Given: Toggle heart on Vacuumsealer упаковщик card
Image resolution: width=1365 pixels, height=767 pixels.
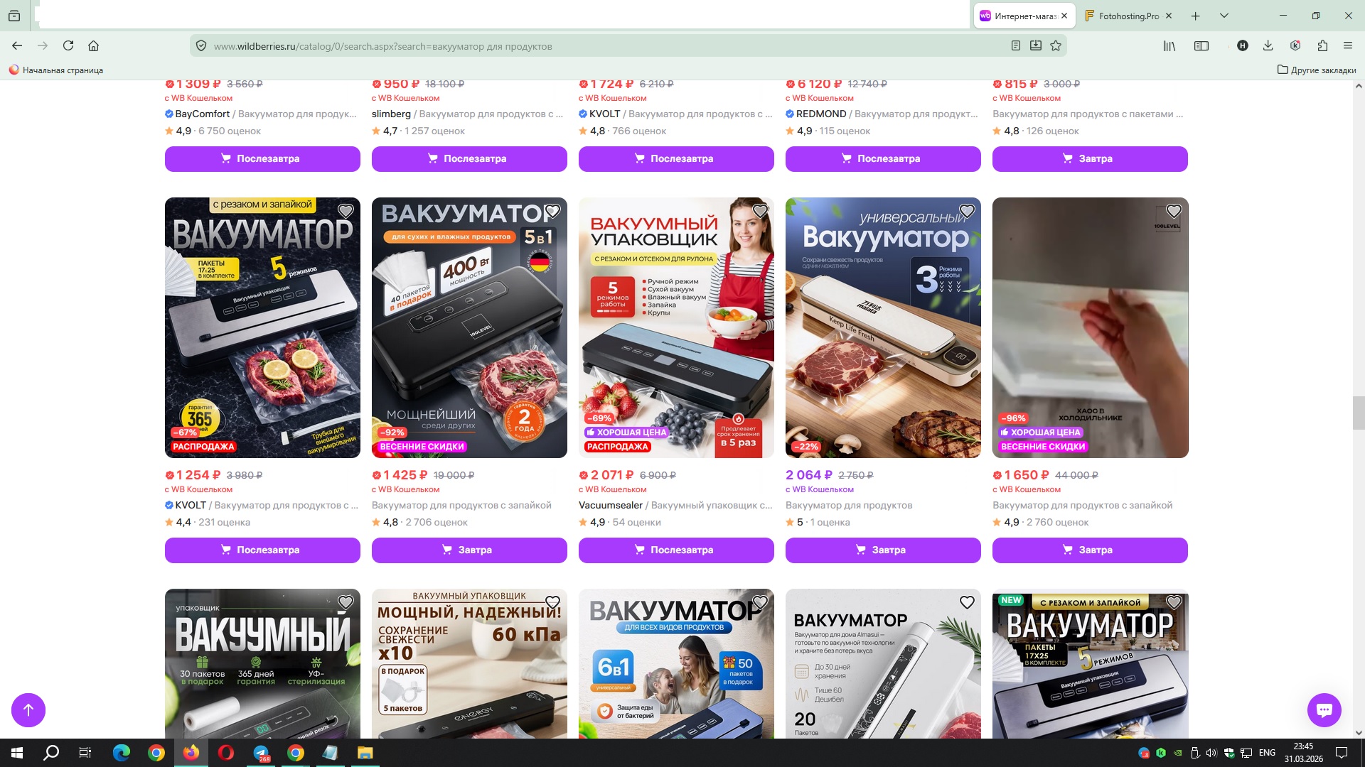Looking at the screenshot, I should (x=760, y=211).
